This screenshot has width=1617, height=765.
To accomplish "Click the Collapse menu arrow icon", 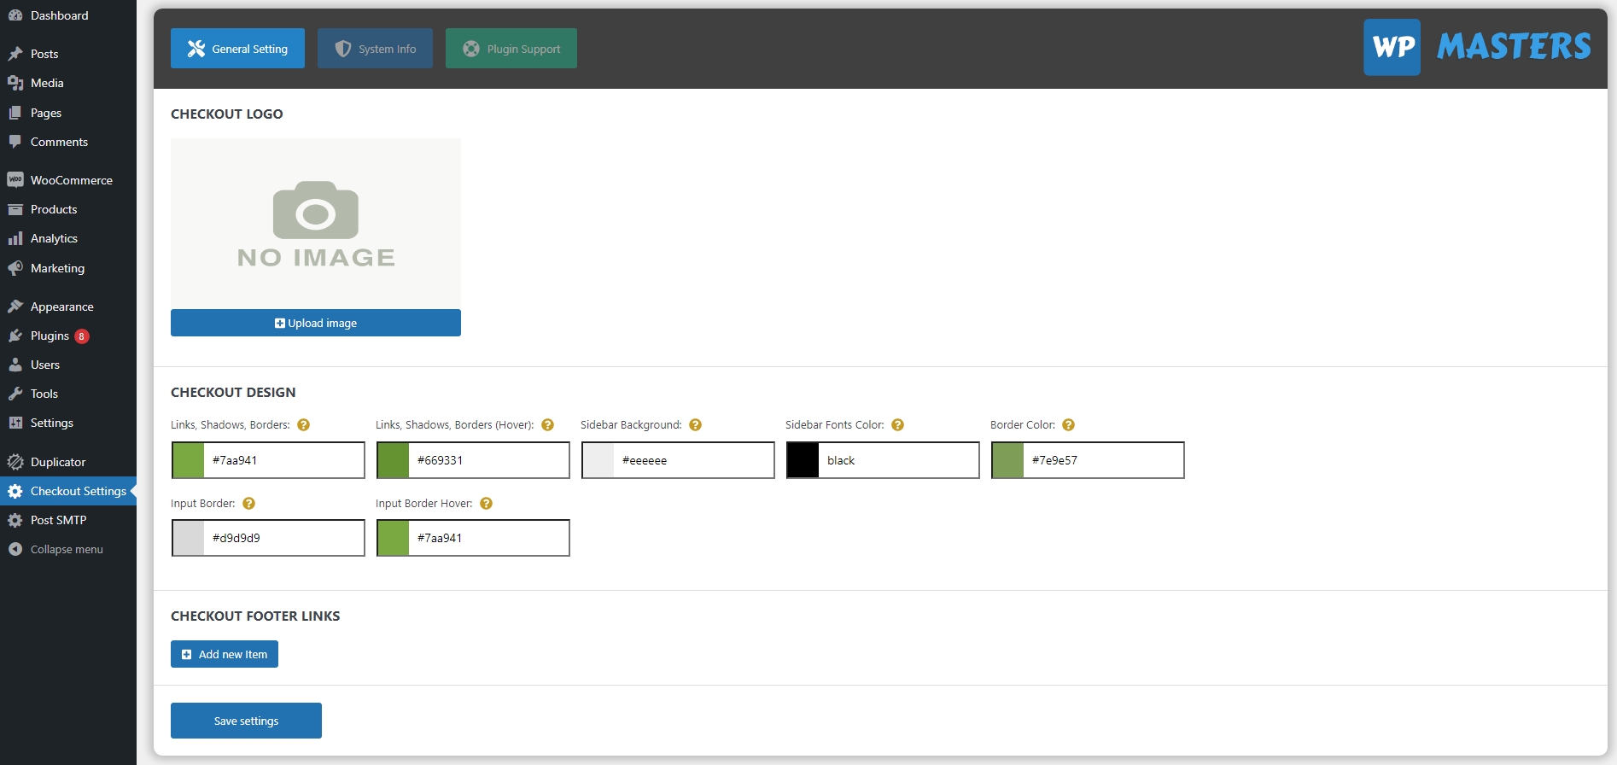I will tap(15, 549).
